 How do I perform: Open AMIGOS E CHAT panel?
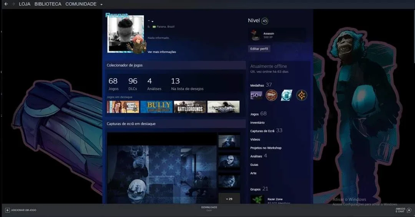coord(400,210)
